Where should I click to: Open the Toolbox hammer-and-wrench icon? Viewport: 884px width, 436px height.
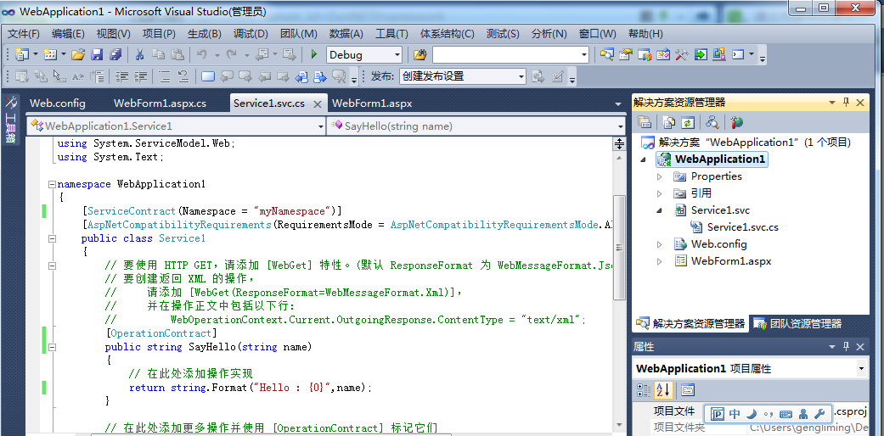(682, 54)
